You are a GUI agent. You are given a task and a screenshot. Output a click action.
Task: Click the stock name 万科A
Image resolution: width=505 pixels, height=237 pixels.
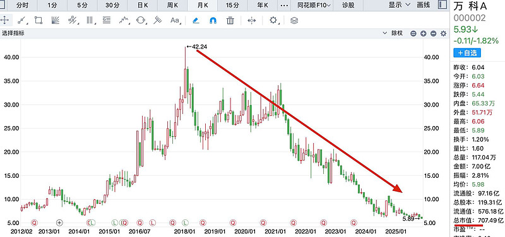click(x=470, y=6)
